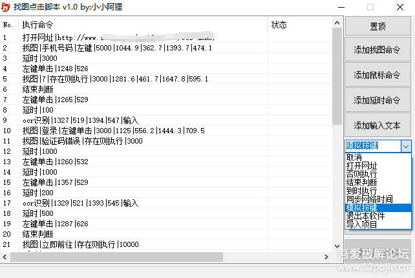Image resolution: width=415 pixels, height=278 pixels.
Task: Click the 状态 column header
Action: click(x=299, y=25)
